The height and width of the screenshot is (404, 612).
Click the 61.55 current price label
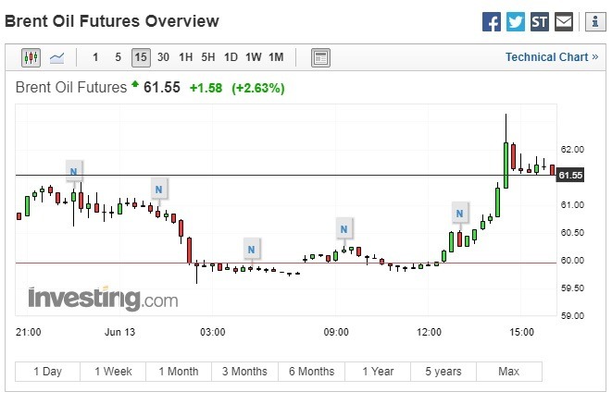coord(570,176)
